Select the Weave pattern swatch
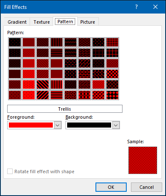 [84, 84]
